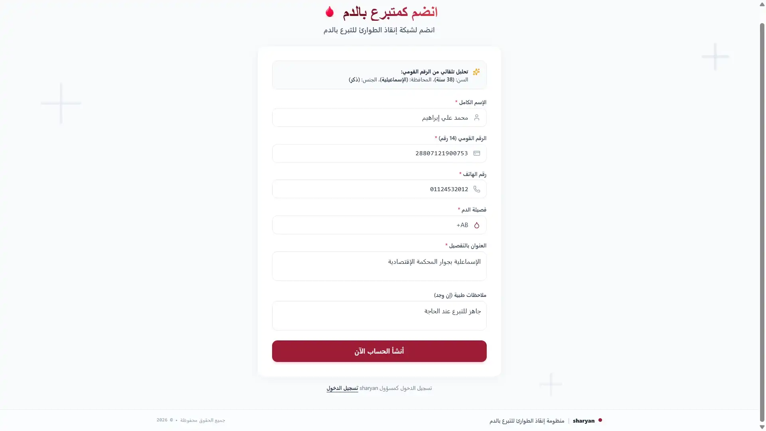Viewport: 766px width, 431px height.
Task: Click the red dot next to sharyan footer logo
Action: click(600, 420)
